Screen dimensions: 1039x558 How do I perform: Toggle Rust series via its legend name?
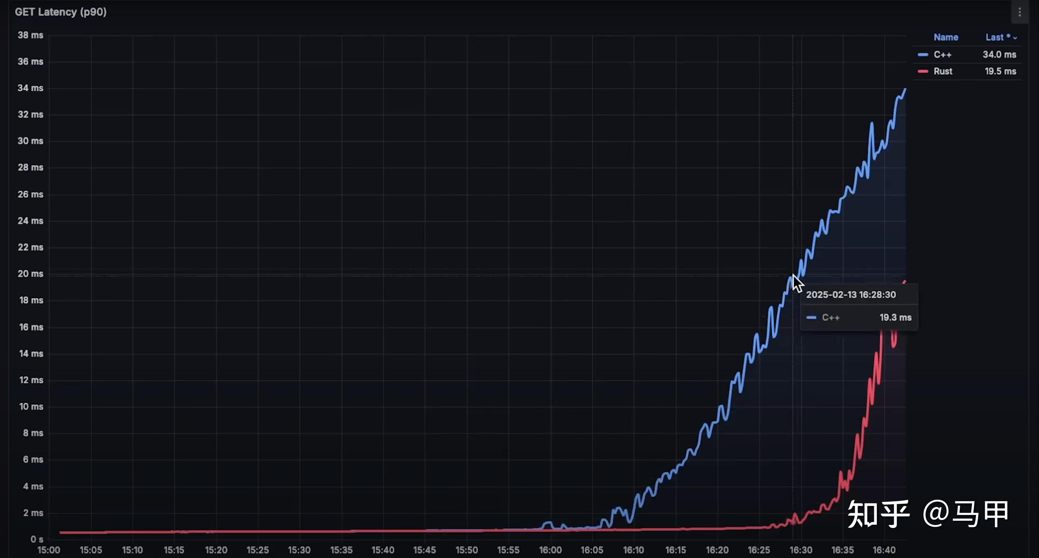pyautogui.click(x=943, y=71)
